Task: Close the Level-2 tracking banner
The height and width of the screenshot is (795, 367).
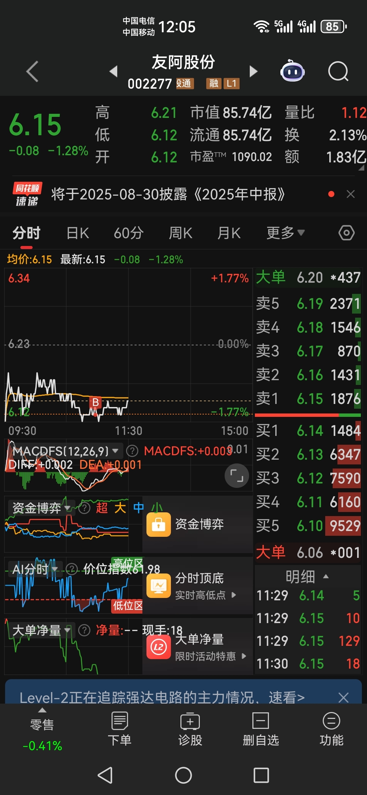Action: (344, 697)
